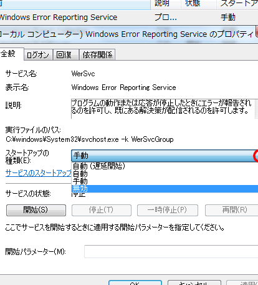Click the 状態 column header in services list
The height and width of the screenshot is (285, 258).
[198, 4]
